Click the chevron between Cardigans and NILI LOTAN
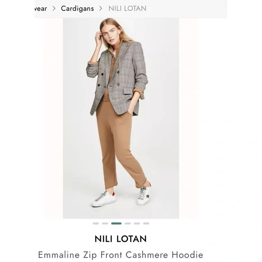Viewport: 262px width, 262px height. (100, 8)
